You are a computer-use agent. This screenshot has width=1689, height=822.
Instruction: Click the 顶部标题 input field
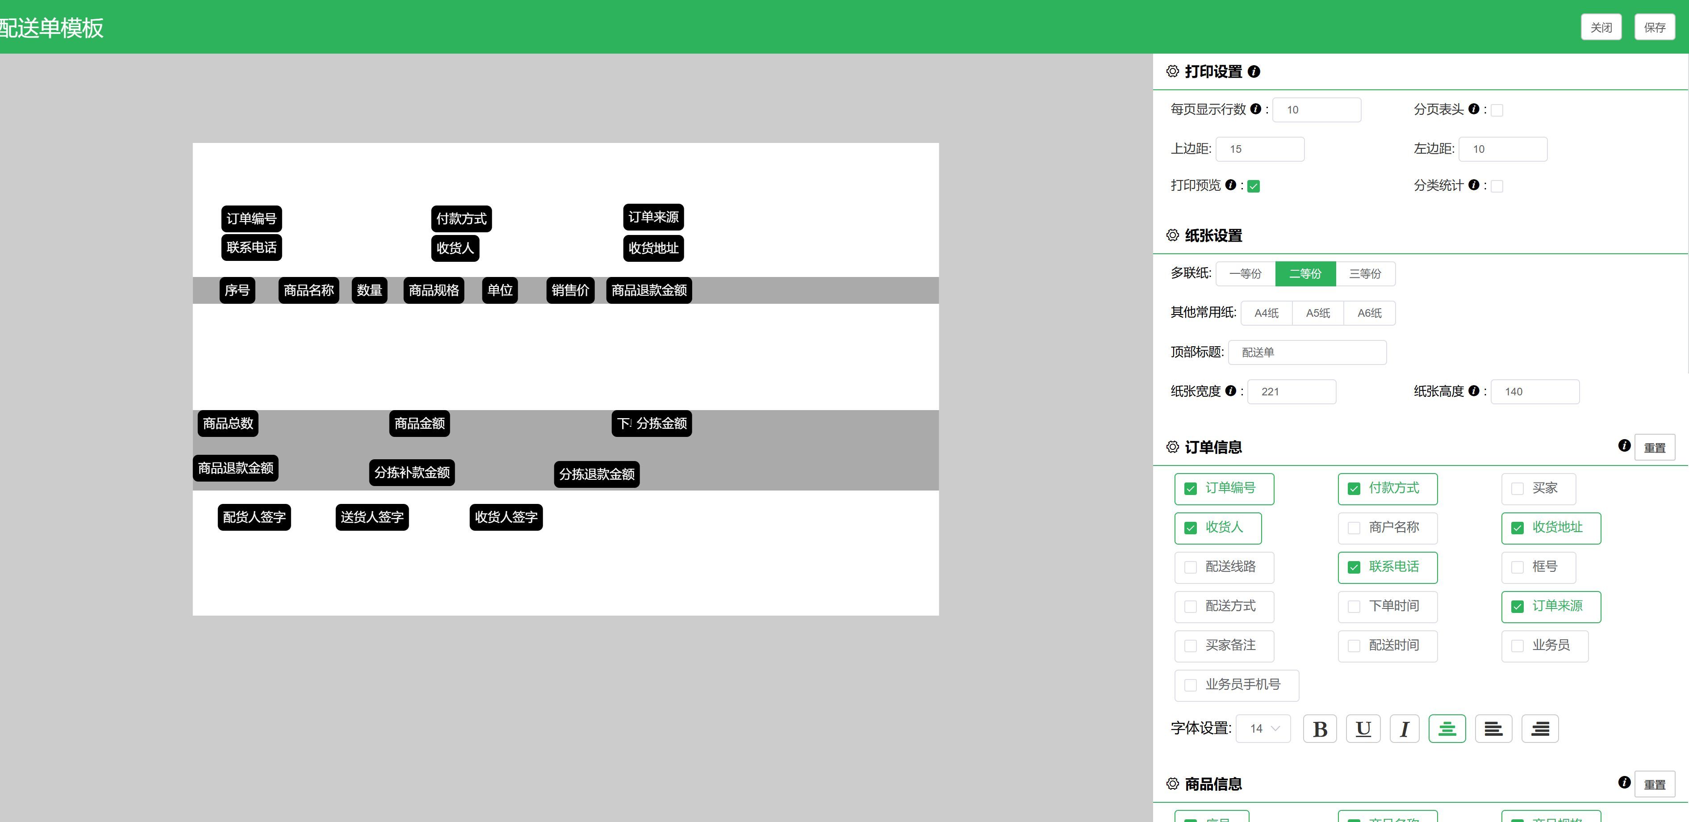pyautogui.click(x=1307, y=352)
